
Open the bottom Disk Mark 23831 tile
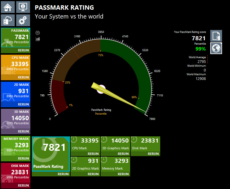tap(145, 144)
